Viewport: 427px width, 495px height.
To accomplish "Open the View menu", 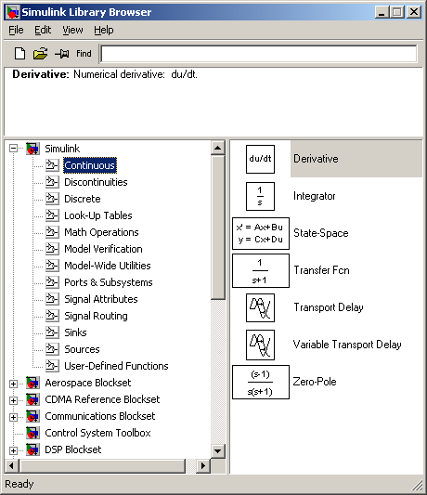I will point(72,30).
